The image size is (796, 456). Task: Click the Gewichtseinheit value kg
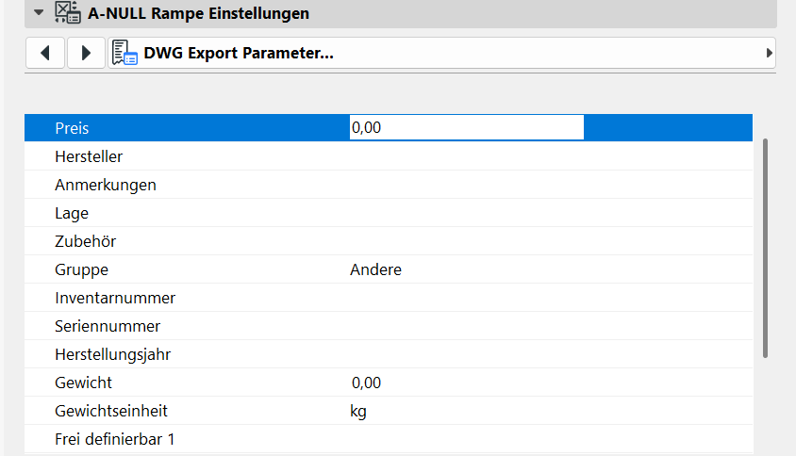[x=358, y=411]
